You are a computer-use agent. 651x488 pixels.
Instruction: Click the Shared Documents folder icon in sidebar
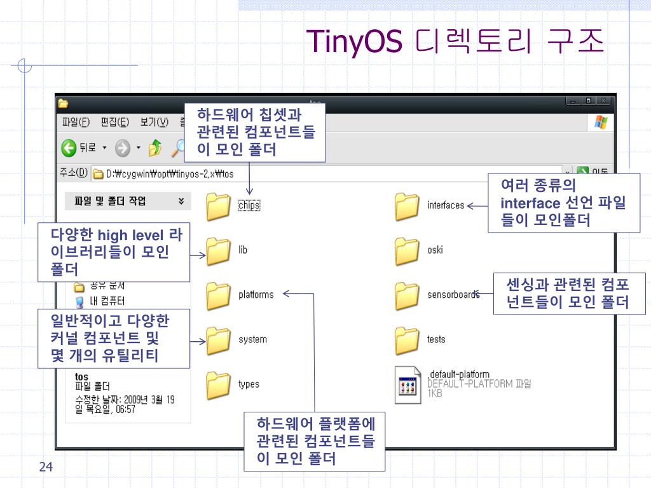click(x=79, y=287)
